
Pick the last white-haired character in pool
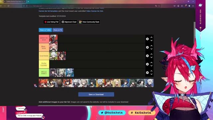tap(149, 83)
